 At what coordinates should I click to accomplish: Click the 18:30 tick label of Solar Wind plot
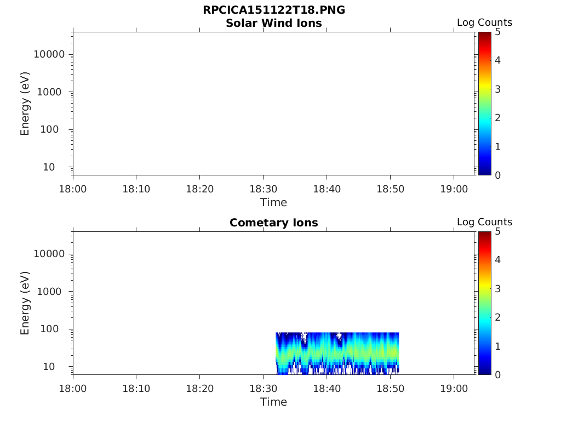(264, 189)
